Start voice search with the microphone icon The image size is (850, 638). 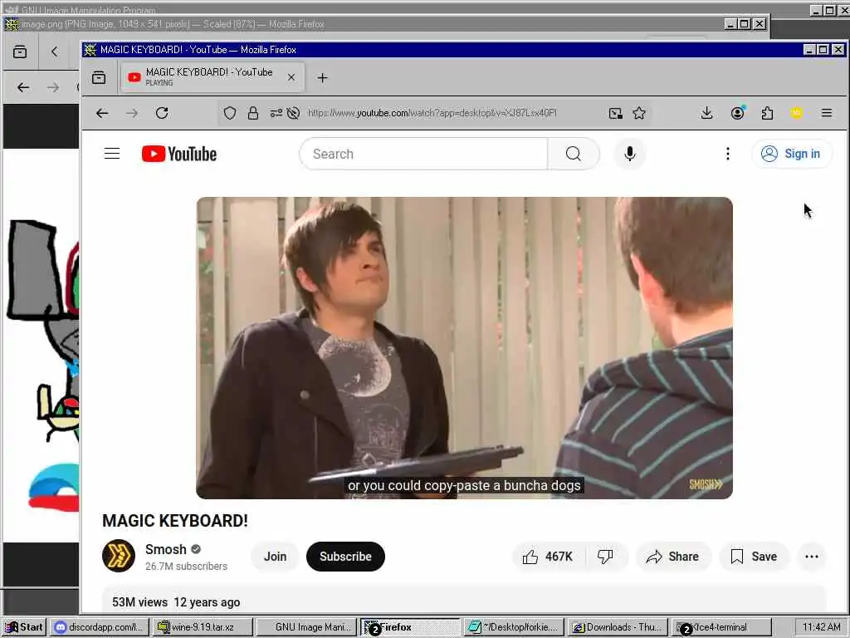coord(629,154)
